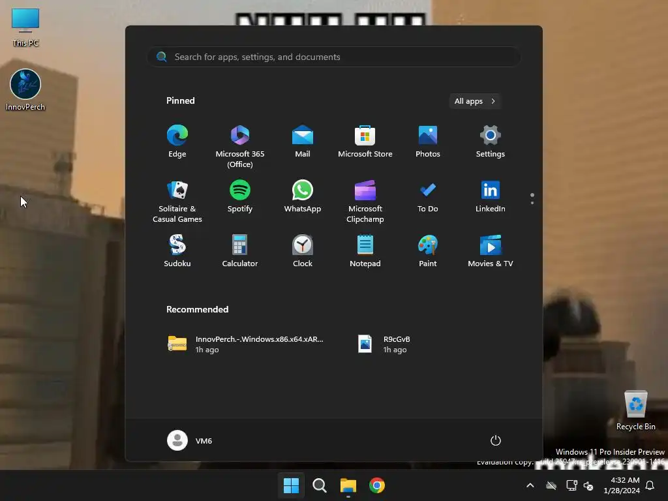Open the Clock app
Image resolution: width=668 pixels, height=501 pixels.
coord(303,251)
